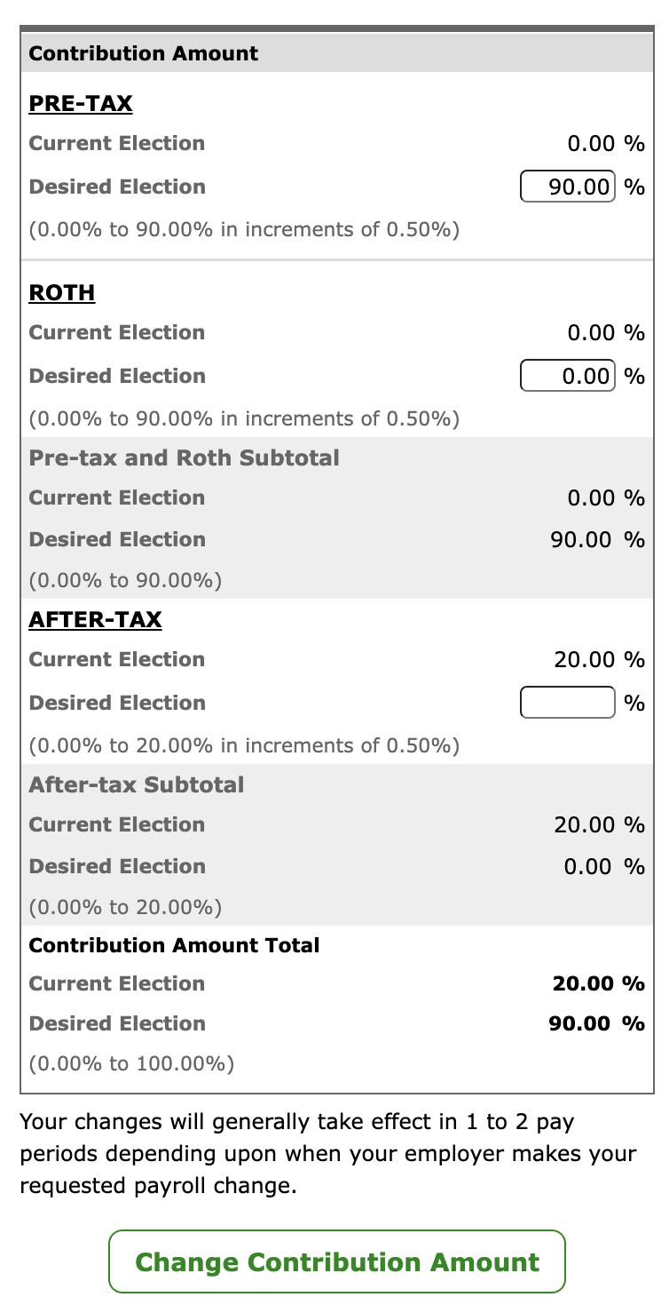Open the AFTER-TAX underlined link
Viewport: 669px width, 1313px height.
pyautogui.click(x=95, y=619)
